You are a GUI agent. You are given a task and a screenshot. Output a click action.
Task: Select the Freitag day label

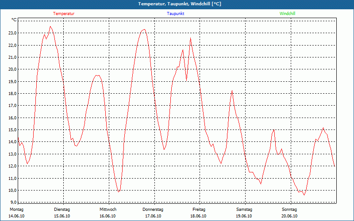tap(199, 210)
